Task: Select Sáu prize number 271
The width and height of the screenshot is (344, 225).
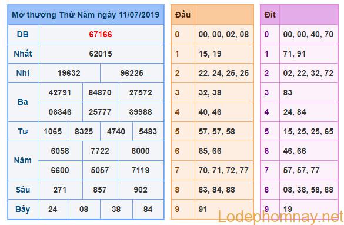Action: (60, 190)
